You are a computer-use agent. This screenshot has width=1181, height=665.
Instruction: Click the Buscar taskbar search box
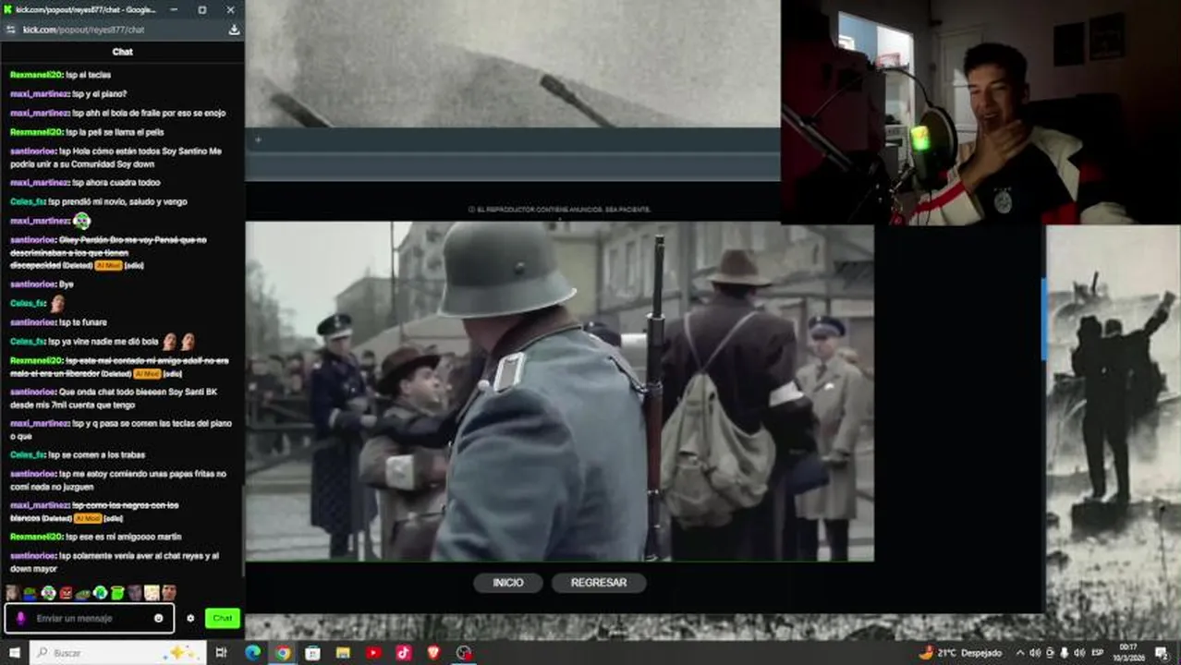117,652
